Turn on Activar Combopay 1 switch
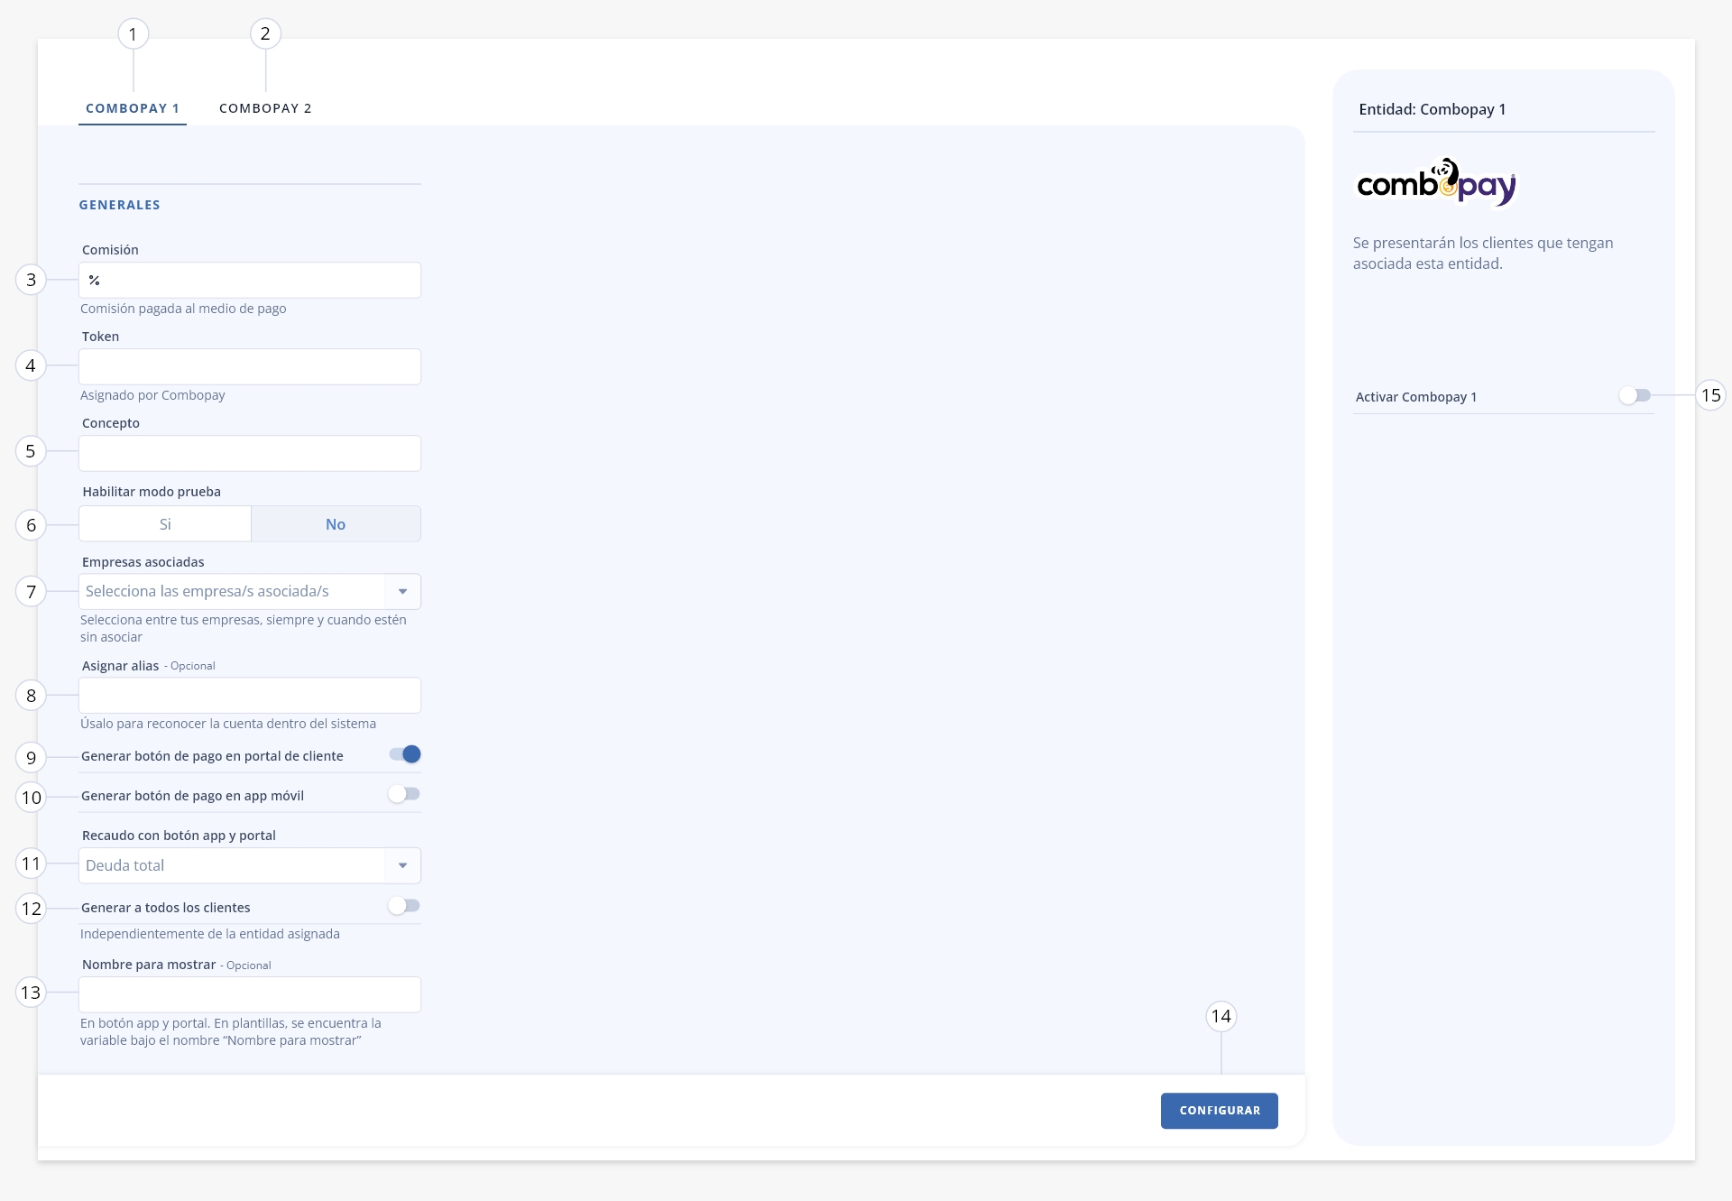The image size is (1732, 1201). pyautogui.click(x=1635, y=395)
